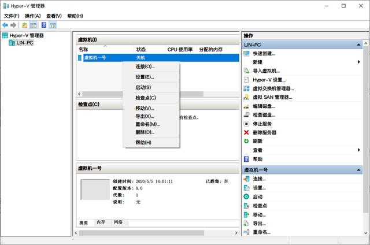Click the blue Help question-mark toolbar icon
Viewport: 370px width, 245px height.
[x=44, y=25]
